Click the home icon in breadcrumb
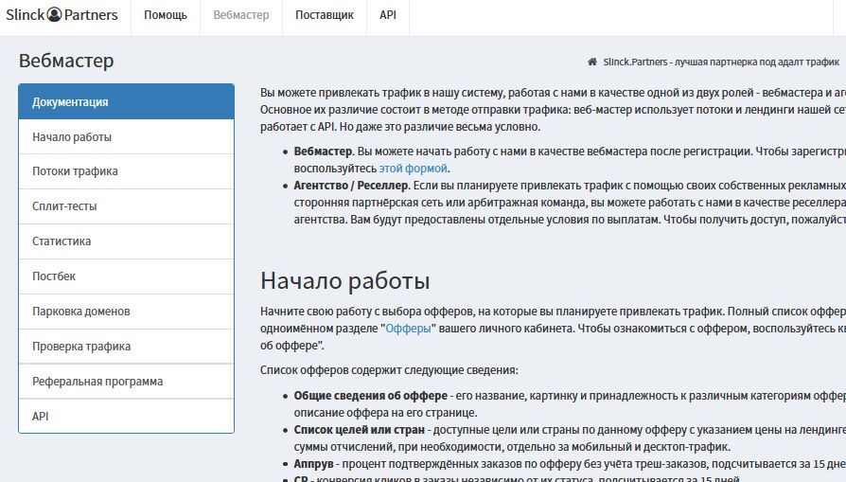 591,62
